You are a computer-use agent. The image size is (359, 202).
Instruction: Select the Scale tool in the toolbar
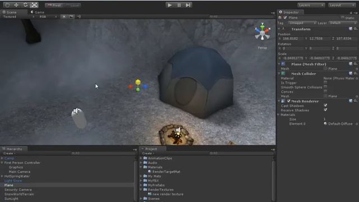coord(34,5)
